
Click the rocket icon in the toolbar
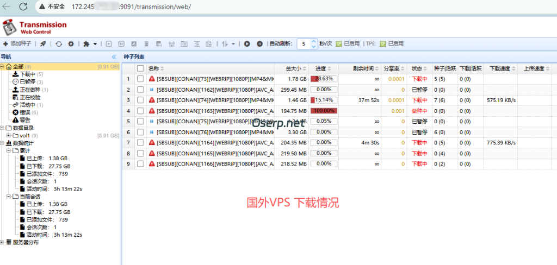click(42, 43)
